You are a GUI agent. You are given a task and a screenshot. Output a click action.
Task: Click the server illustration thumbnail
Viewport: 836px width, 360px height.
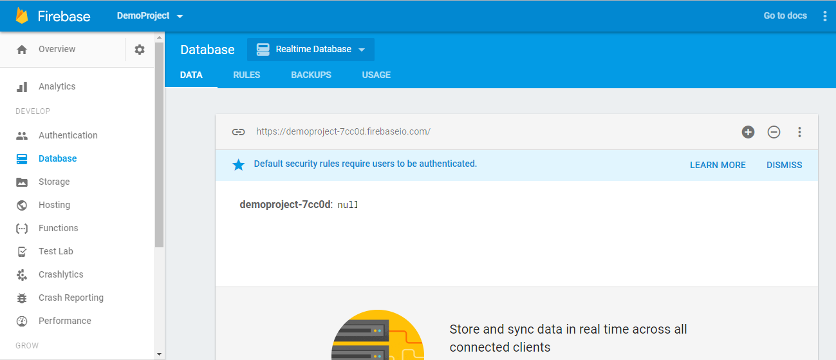378,334
